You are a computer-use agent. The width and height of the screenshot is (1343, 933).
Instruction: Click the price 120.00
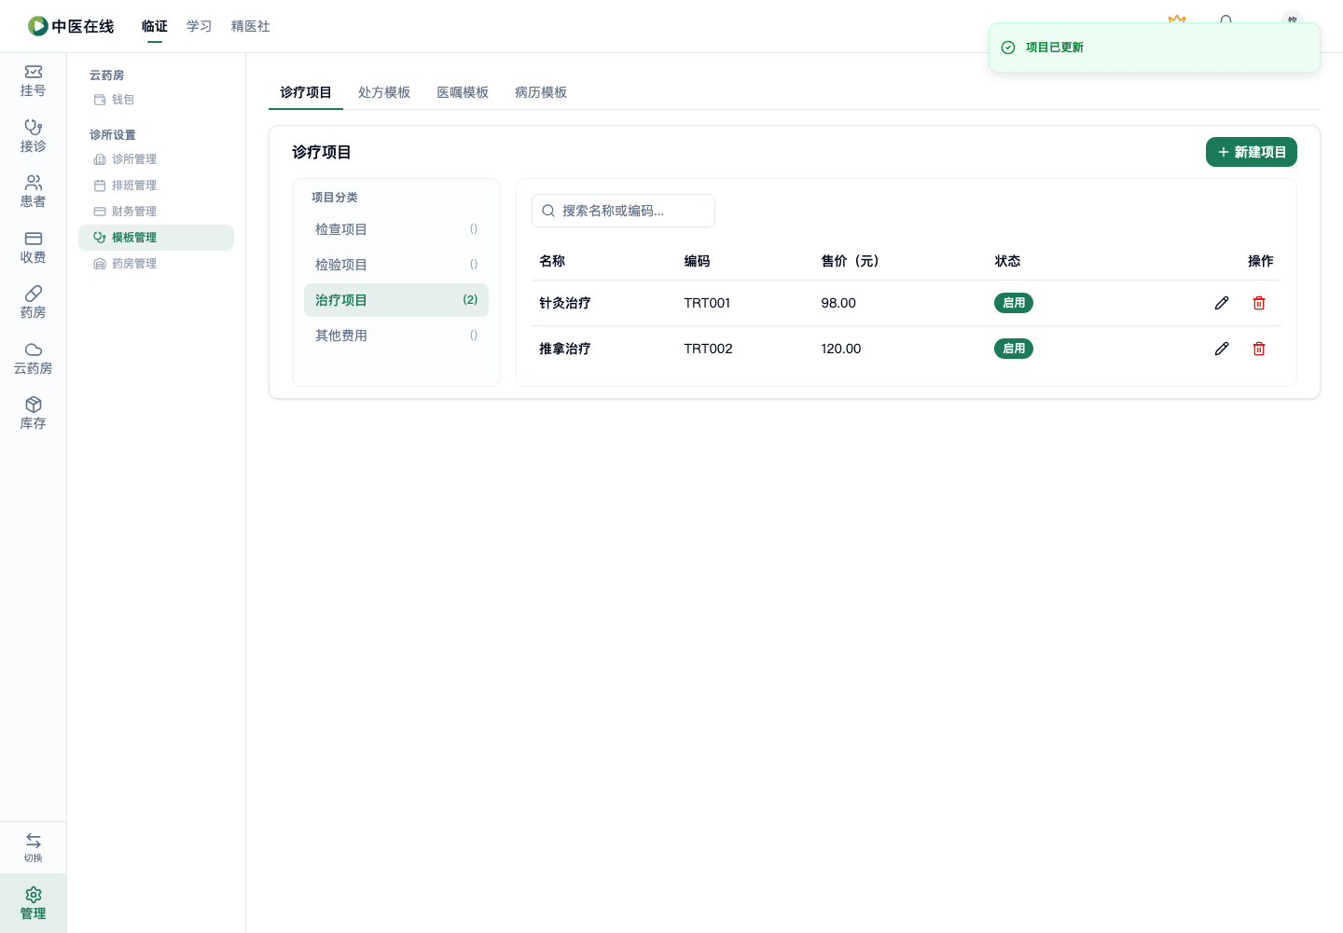tap(841, 349)
